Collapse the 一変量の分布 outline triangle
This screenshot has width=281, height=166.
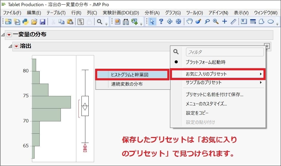[3, 35]
